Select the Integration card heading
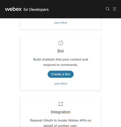Screen dimensions: 121x127 (61, 112)
